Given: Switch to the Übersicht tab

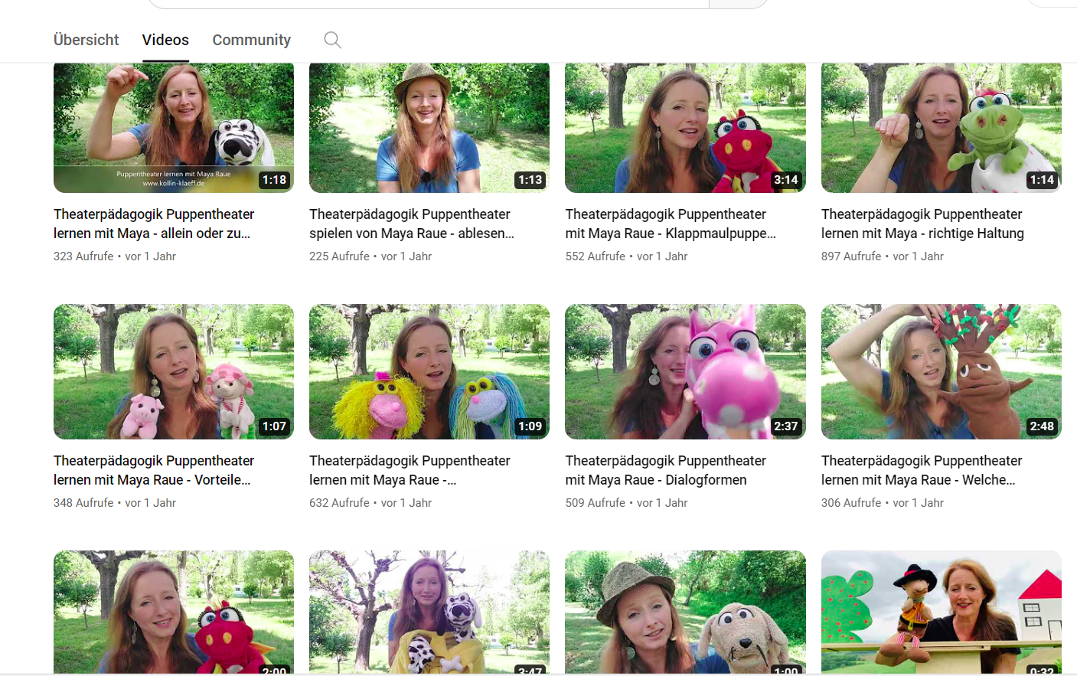Looking at the screenshot, I should [85, 40].
